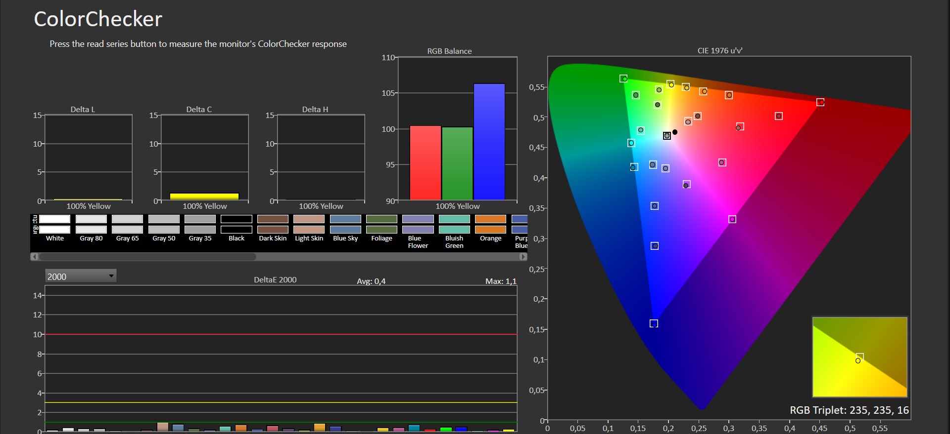This screenshot has width=950, height=434.
Task: Click the ColorChecker page heading
Action: coord(98,19)
